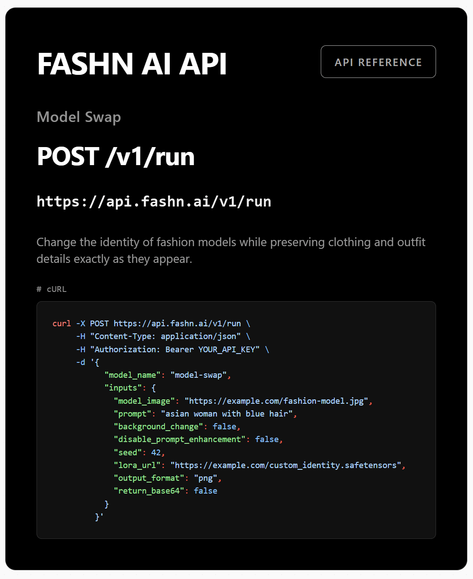Click the description paragraph about changing identity

[x=231, y=251]
